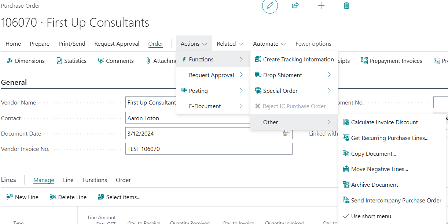Expand Request Approval submenu in Actions menu
This screenshot has width=448, height=224.
[x=213, y=75]
